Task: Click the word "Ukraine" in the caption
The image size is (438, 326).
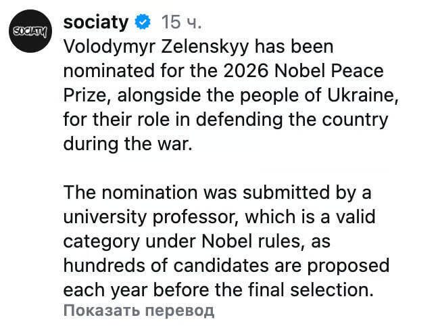Action: [x=361, y=95]
